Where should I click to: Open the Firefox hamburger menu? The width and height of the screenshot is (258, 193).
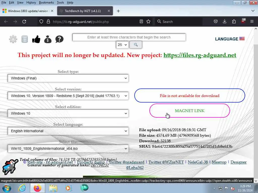click(252, 22)
